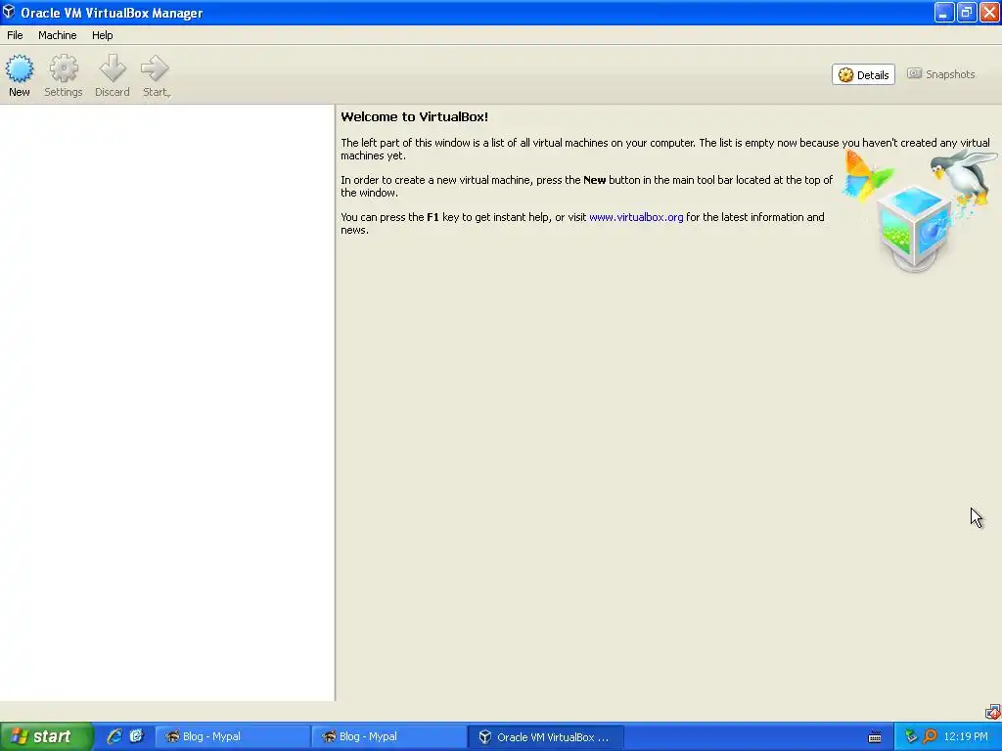Open the Start button dropdown arrow
The image size is (1002, 751).
tap(168, 95)
